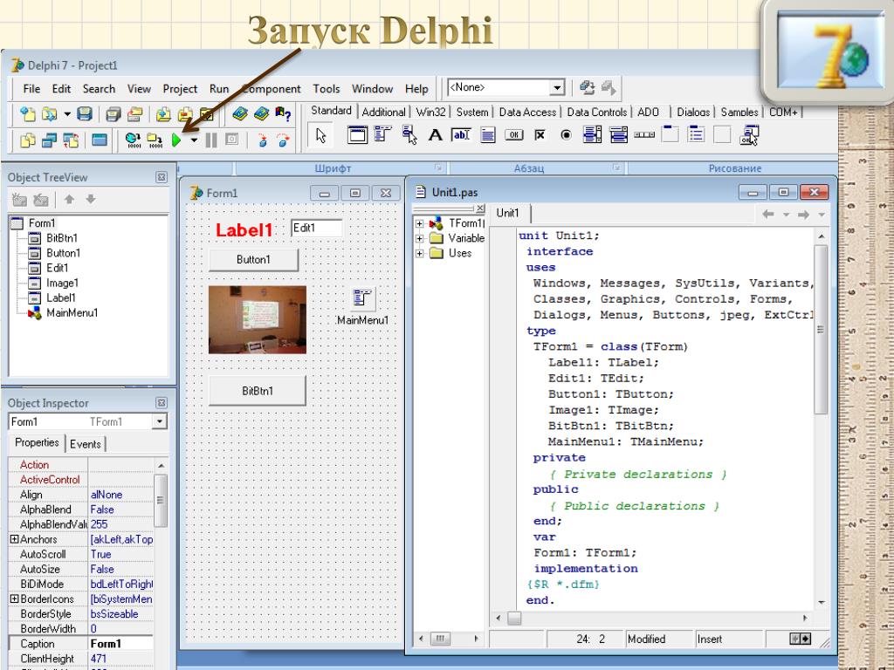This screenshot has width=894, height=670.
Task: Click the Step Over debug icon
Action: click(283, 140)
